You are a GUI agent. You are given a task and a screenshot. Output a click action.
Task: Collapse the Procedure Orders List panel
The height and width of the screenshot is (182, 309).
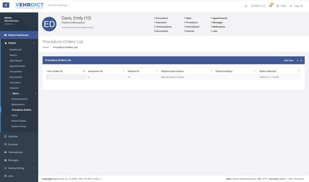297,61
